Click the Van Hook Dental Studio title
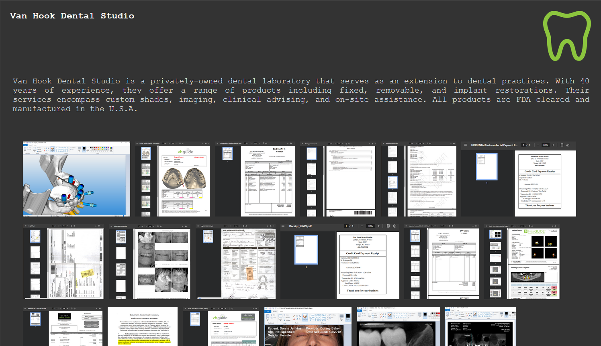The height and width of the screenshot is (346, 601). (x=72, y=16)
